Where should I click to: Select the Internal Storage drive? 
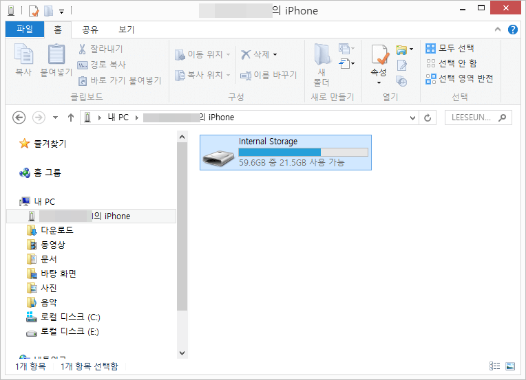pos(286,153)
